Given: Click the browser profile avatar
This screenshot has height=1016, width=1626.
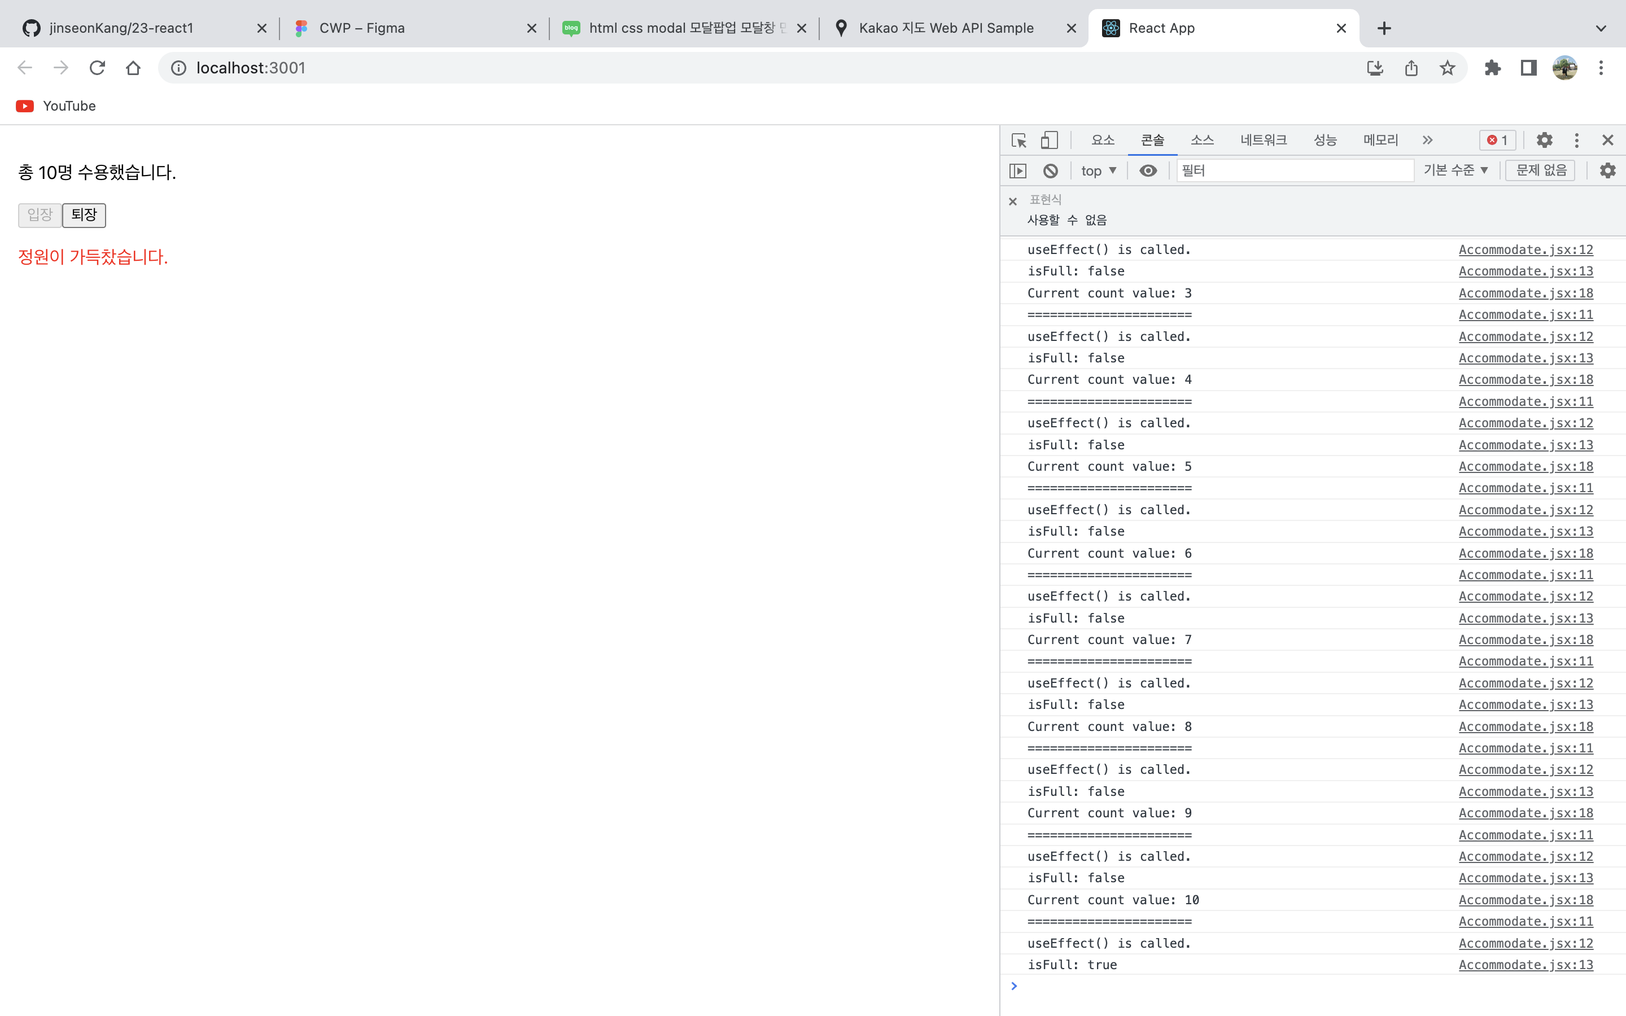Looking at the screenshot, I should (1565, 67).
